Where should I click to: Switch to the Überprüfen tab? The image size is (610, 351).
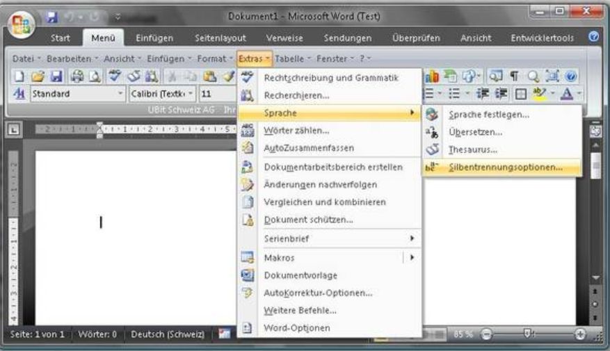(x=416, y=38)
